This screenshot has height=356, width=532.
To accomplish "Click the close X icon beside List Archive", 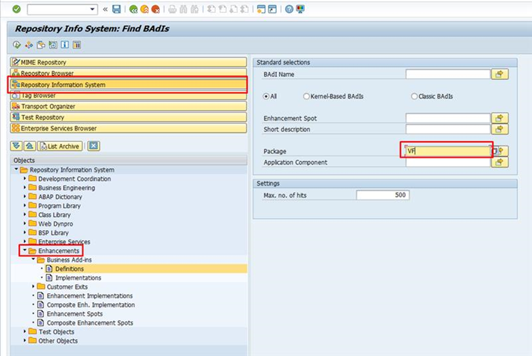I will (x=93, y=146).
